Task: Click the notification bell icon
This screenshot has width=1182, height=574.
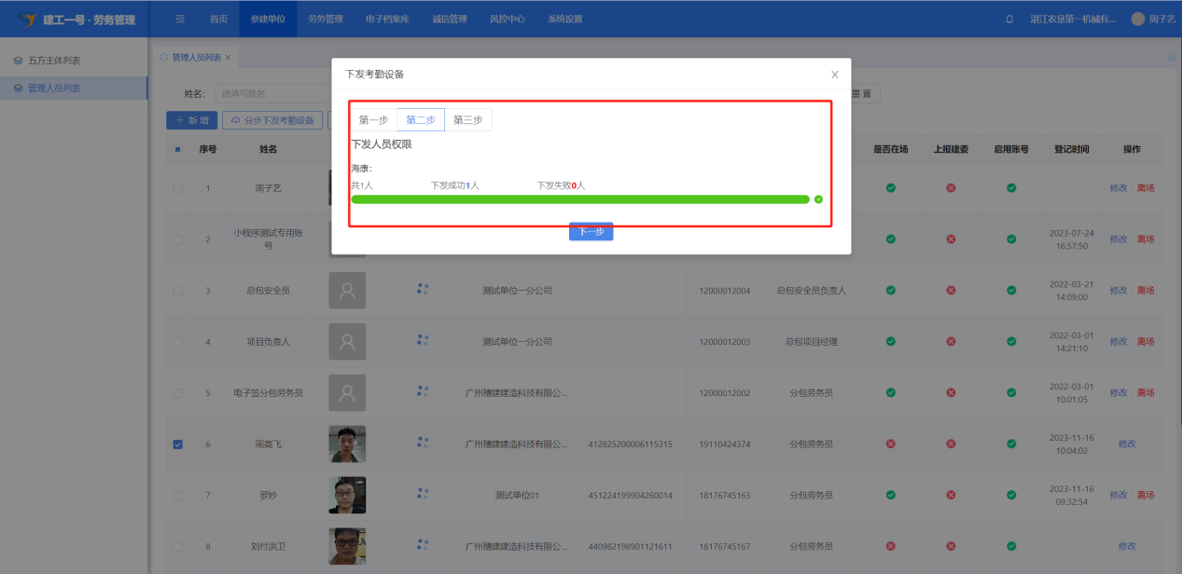Action: tap(1009, 19)
